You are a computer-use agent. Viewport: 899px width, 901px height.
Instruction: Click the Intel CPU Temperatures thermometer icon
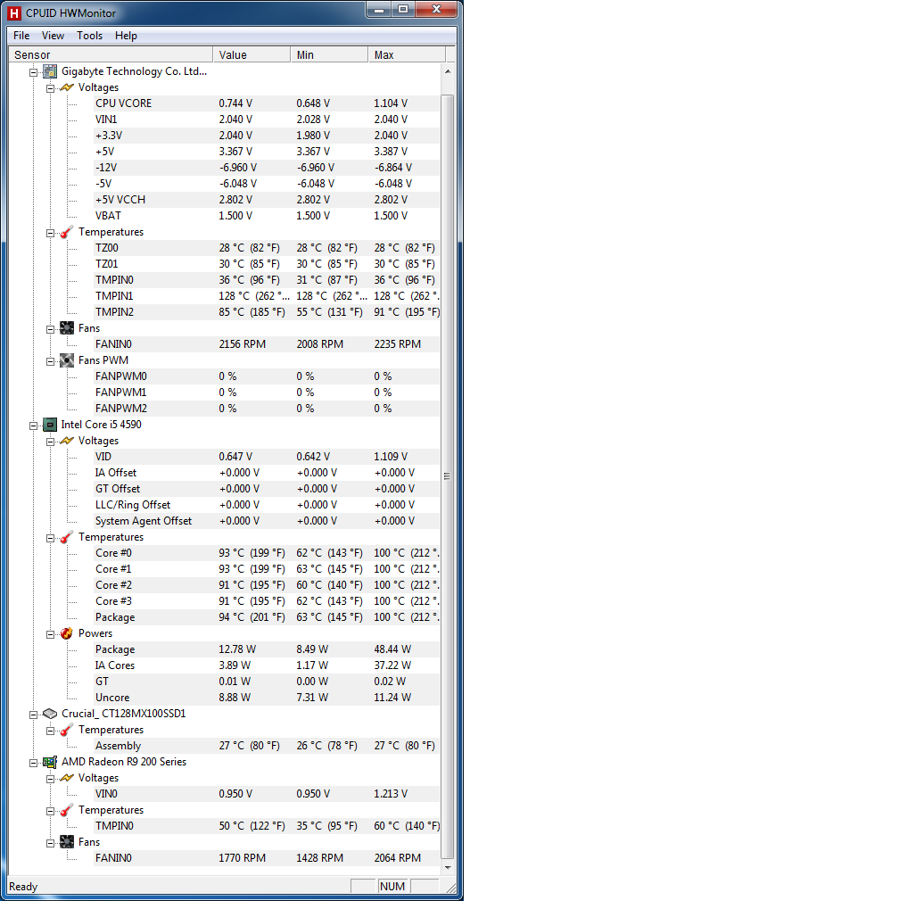pyautogui.click(x=67, y=537)
